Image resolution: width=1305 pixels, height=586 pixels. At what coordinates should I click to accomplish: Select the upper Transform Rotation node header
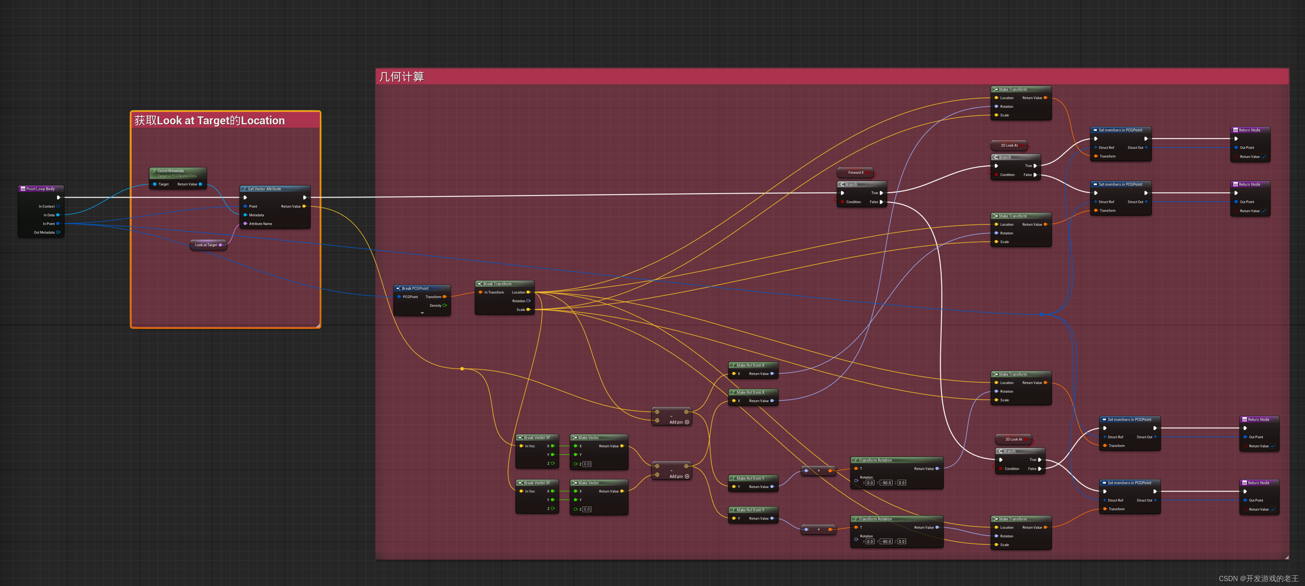(897, 461)
